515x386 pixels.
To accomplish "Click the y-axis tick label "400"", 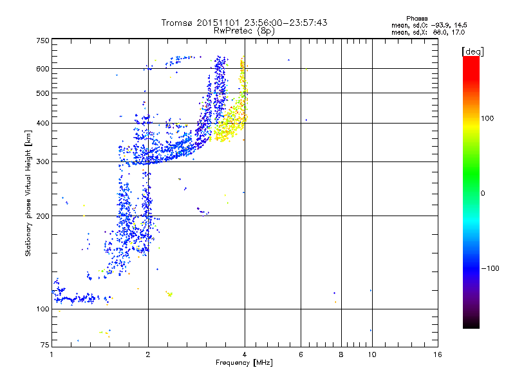I will click(42, 123).
